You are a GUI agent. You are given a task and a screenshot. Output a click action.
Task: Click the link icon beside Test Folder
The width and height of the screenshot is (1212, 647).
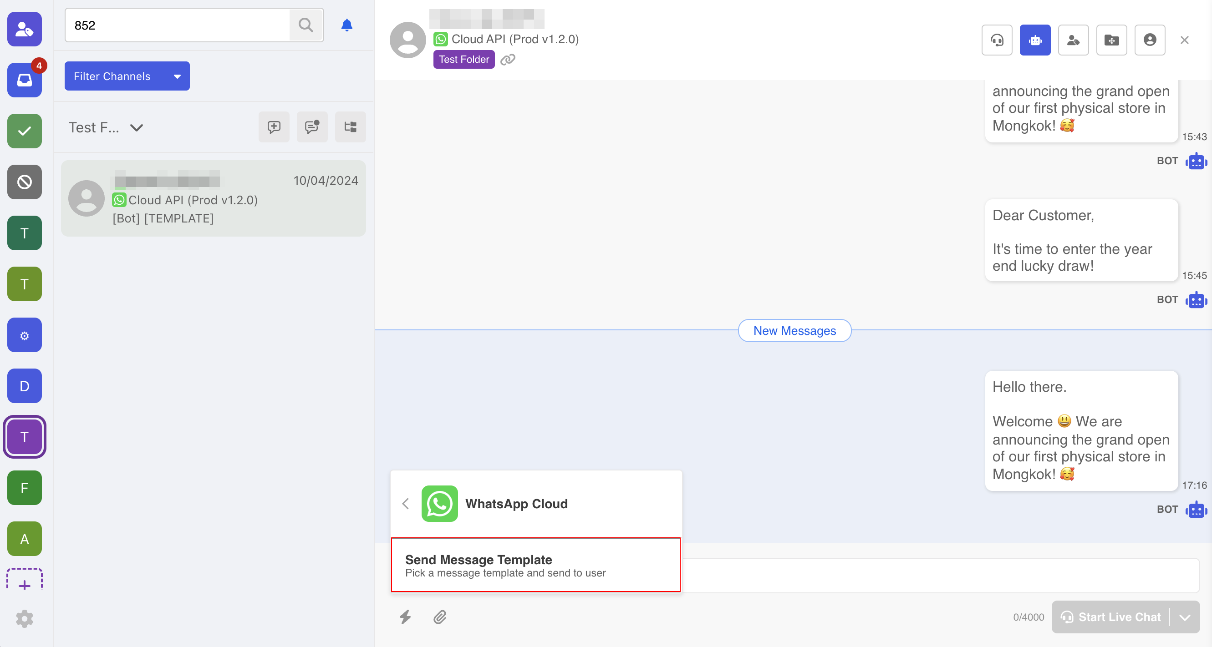tap(508, 60)
